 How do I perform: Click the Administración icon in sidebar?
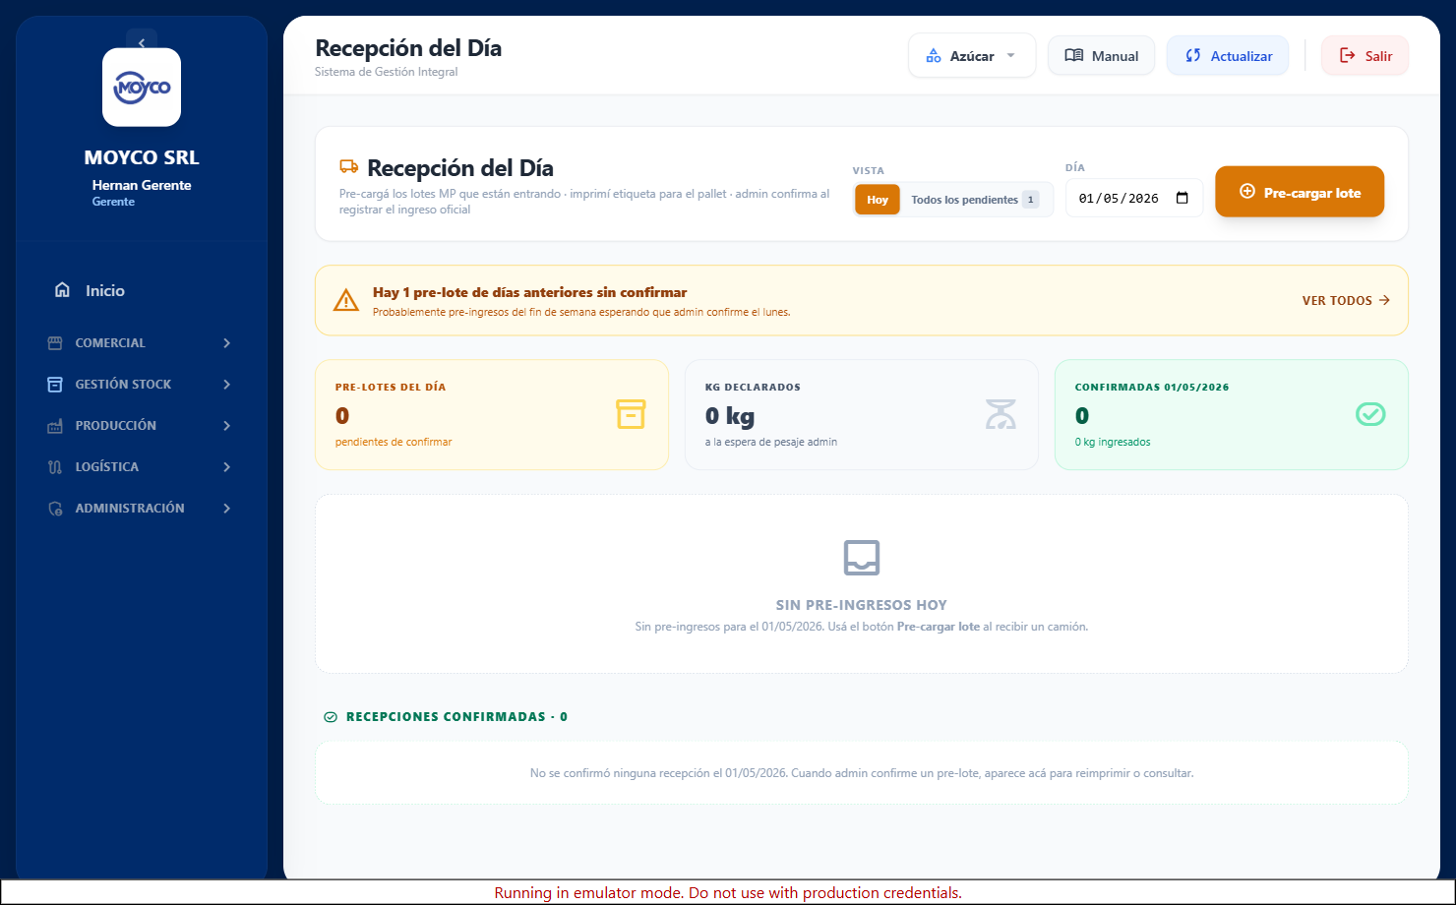(x=55, y=509)
